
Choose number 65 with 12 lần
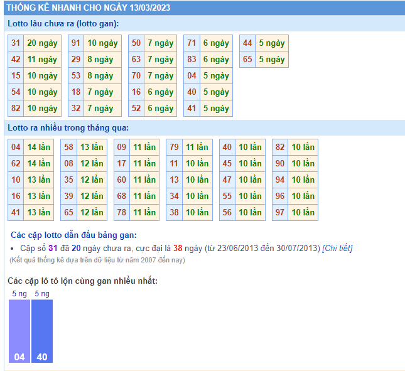coord(69,213)
